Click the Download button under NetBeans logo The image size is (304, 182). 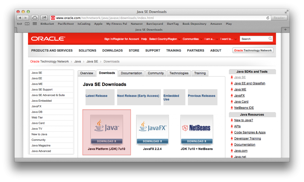click(197, 141)
